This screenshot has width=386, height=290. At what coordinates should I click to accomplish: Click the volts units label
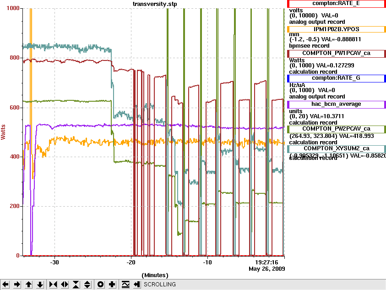(296, 11)
